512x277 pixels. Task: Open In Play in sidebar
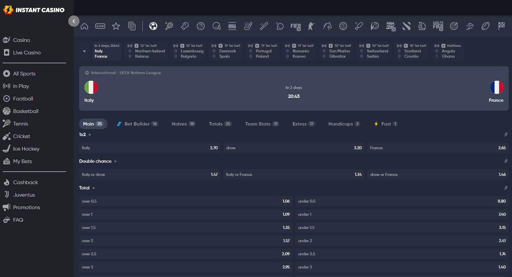coord(21,86)
